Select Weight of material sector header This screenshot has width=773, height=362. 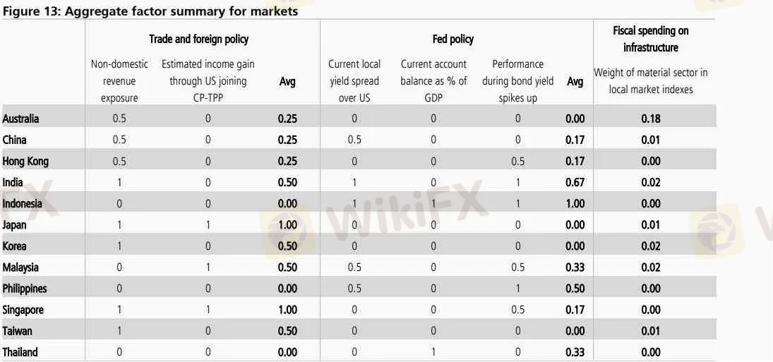pos(651,81)
